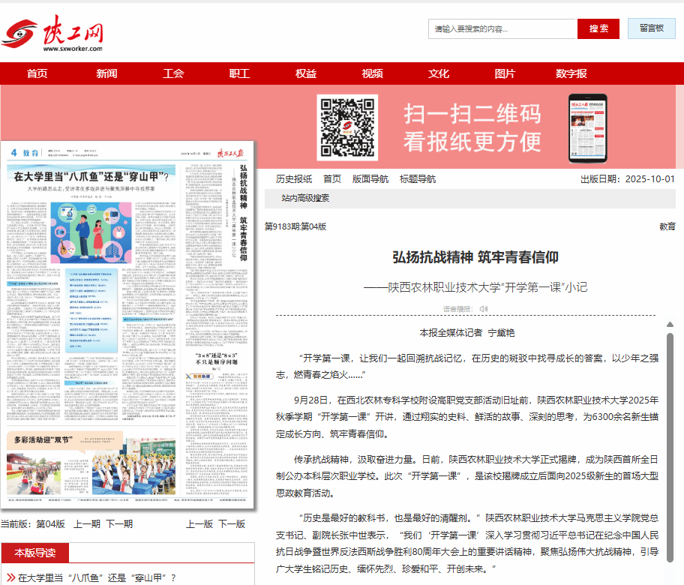
Task: Click the QR code image in banner
Action: [x=346, y=127]
